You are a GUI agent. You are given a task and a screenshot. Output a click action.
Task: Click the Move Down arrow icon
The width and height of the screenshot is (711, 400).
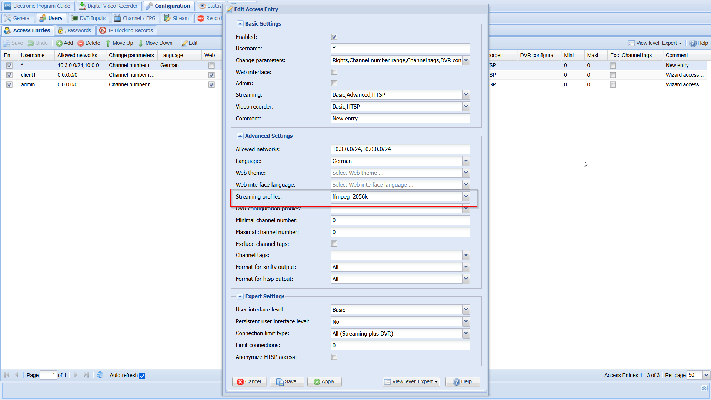coord(141,43)
